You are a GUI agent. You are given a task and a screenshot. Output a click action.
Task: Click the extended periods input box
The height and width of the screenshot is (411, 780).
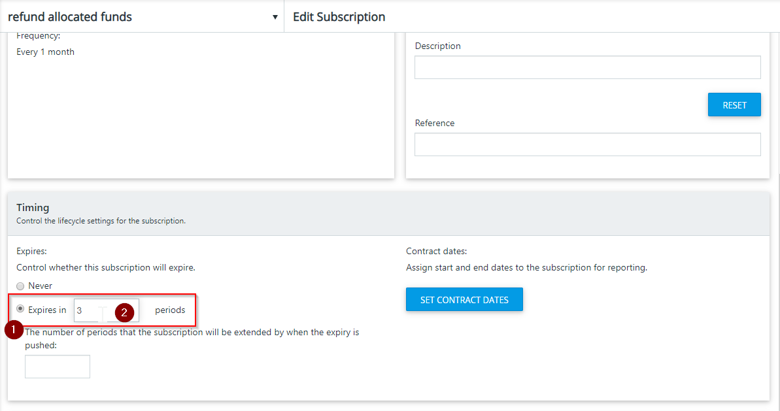[58, 367]
